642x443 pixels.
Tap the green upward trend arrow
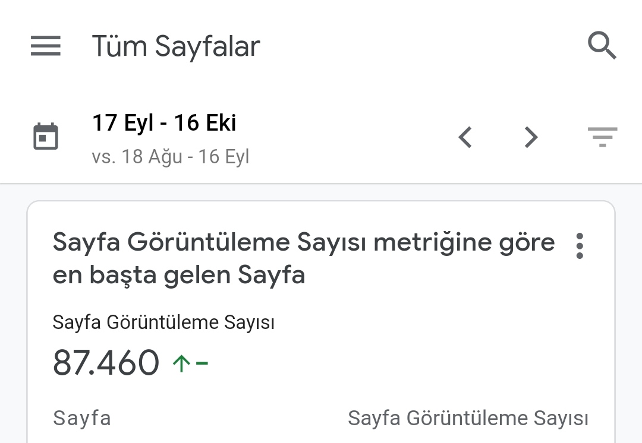pyautogui.click(x=181, y=363)
